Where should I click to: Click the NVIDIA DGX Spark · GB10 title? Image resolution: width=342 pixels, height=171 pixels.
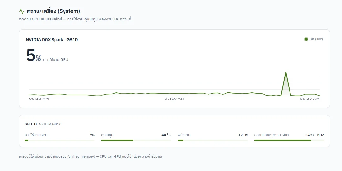point(52,40)
